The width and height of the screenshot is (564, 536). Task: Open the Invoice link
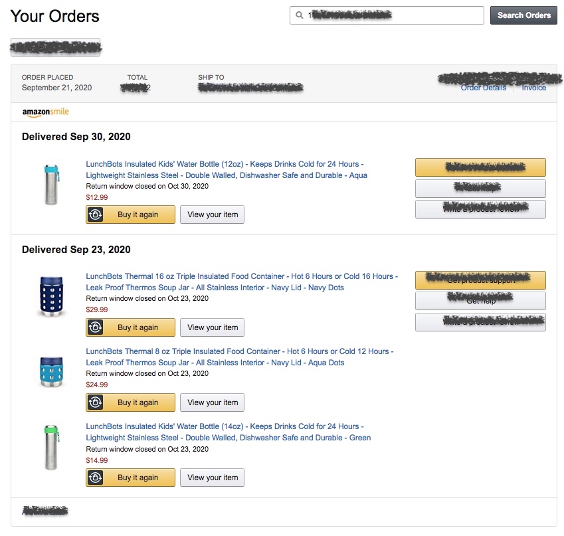click(x=533, y=88)
